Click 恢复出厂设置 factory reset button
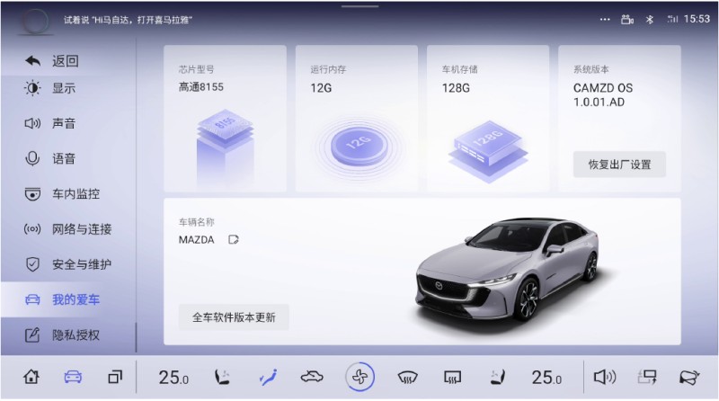The width and height of the screenshot is (719, 401). pyautogui.click(x=619, y=165)
